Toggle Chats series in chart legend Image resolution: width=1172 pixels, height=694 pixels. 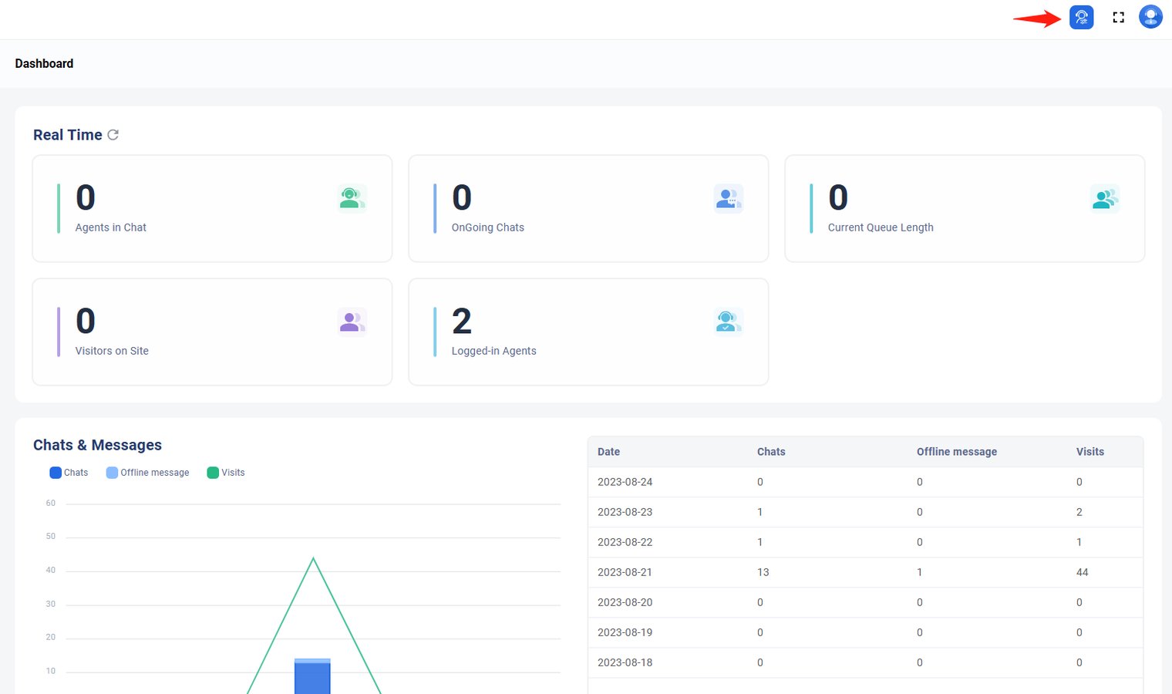[69, 473]
